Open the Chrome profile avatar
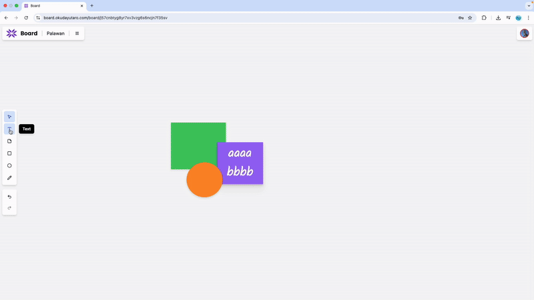The width and height of the screenshot is (534, 300). [519, 18]
